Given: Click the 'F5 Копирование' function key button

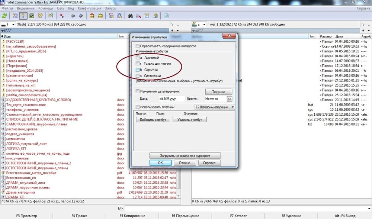Looking at the screenshot, I should [x=132, y=216].
